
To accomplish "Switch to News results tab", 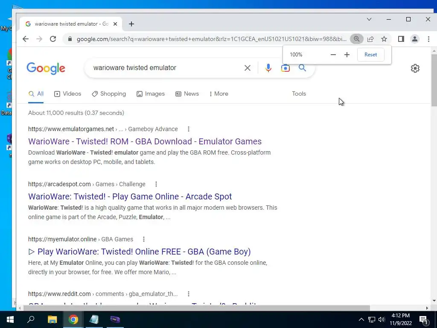I will coord(187,94).
